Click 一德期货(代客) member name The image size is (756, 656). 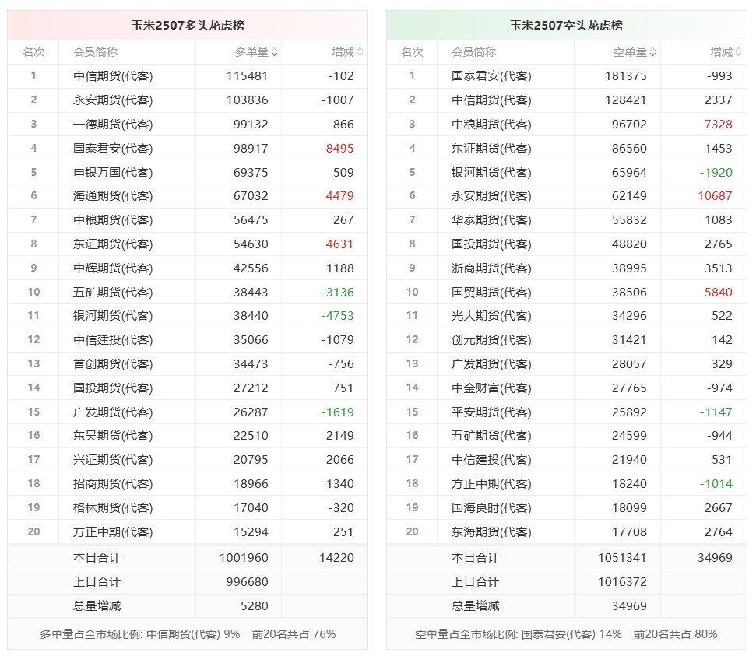click(113, 125)
